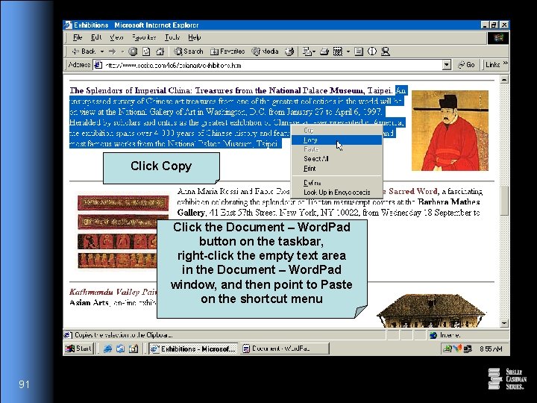Open the Mail toolbar dropdown button
This screenshot has width=537, height=403.
[309, 51]
